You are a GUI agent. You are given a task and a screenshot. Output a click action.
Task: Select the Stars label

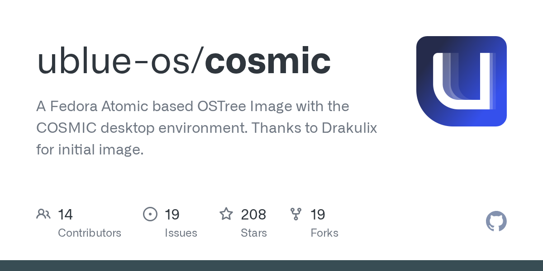pos(254,233)
